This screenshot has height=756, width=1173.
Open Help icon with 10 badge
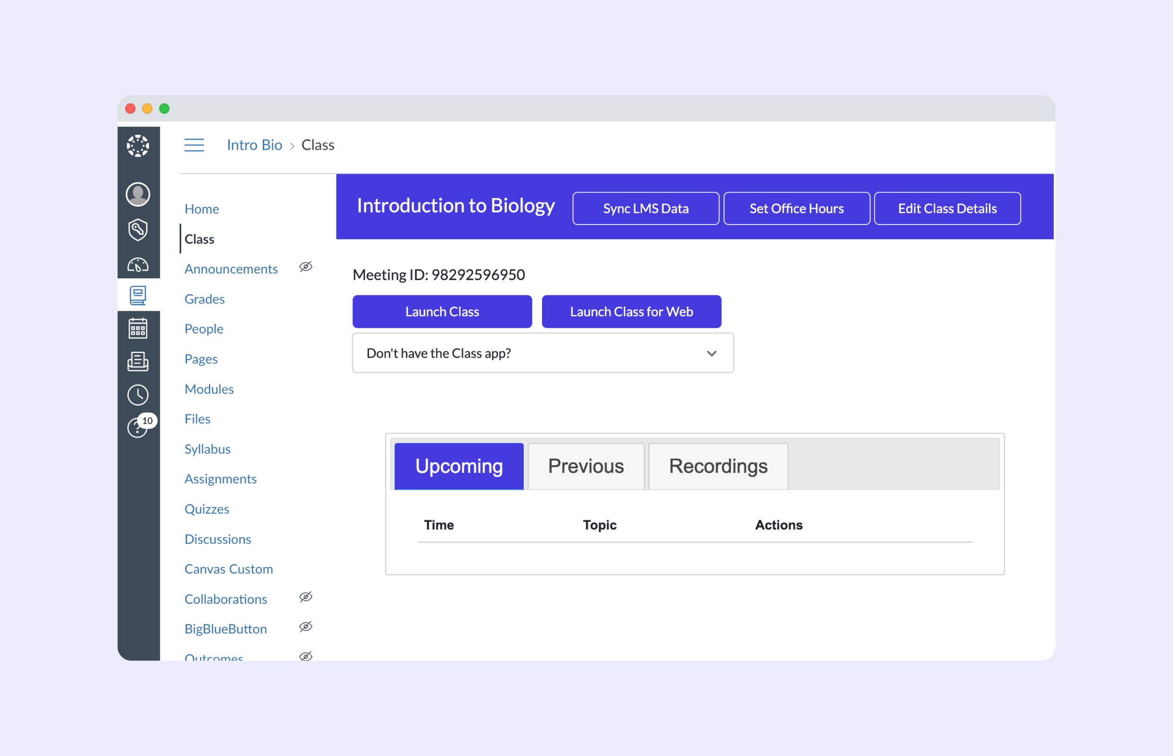138,428
